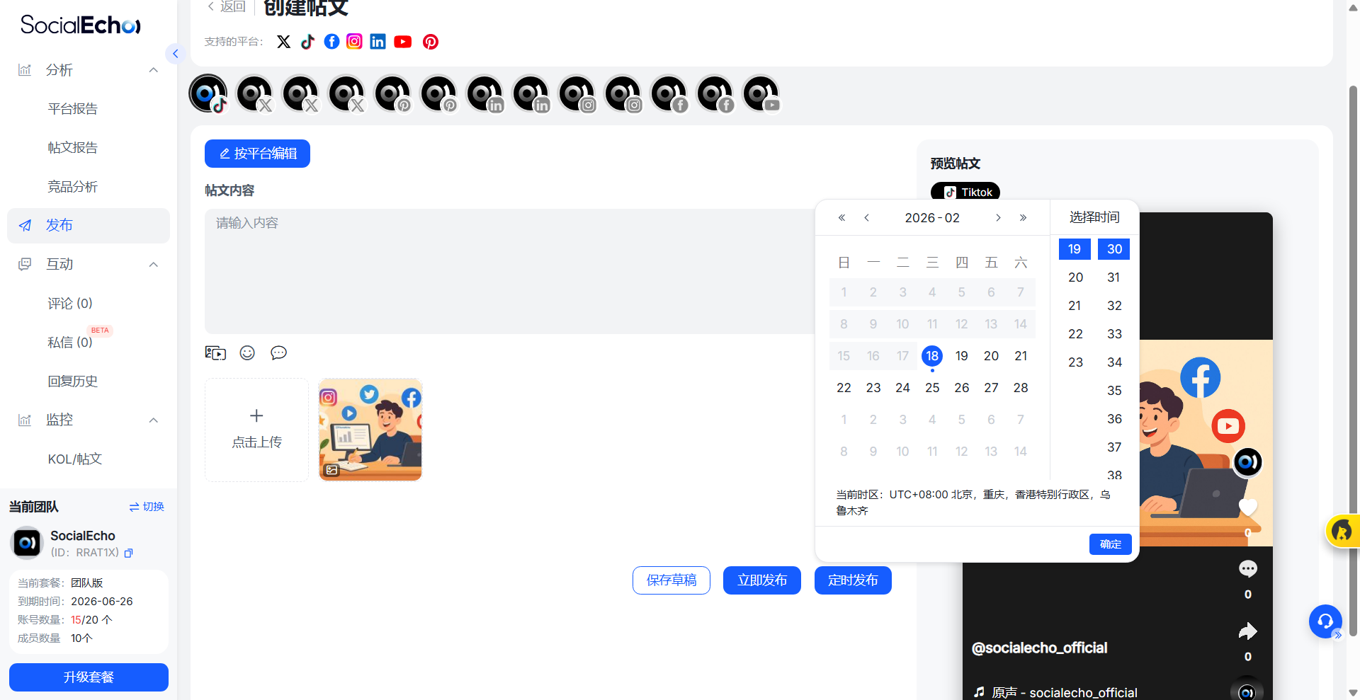Click the profile avatar in the TikTok preview
The width and height of the screenshot is (1360, 700).
(1247, 462)
